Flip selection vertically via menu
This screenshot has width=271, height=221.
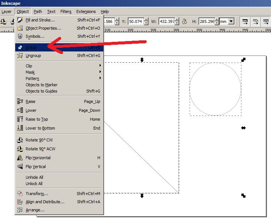pos(59,167)
